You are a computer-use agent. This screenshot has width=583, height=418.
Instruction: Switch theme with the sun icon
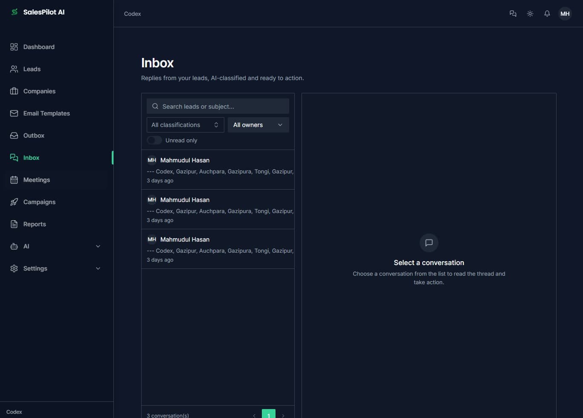(x=530, y=14)
